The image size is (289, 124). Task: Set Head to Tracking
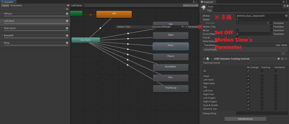(x=262, y=76)
